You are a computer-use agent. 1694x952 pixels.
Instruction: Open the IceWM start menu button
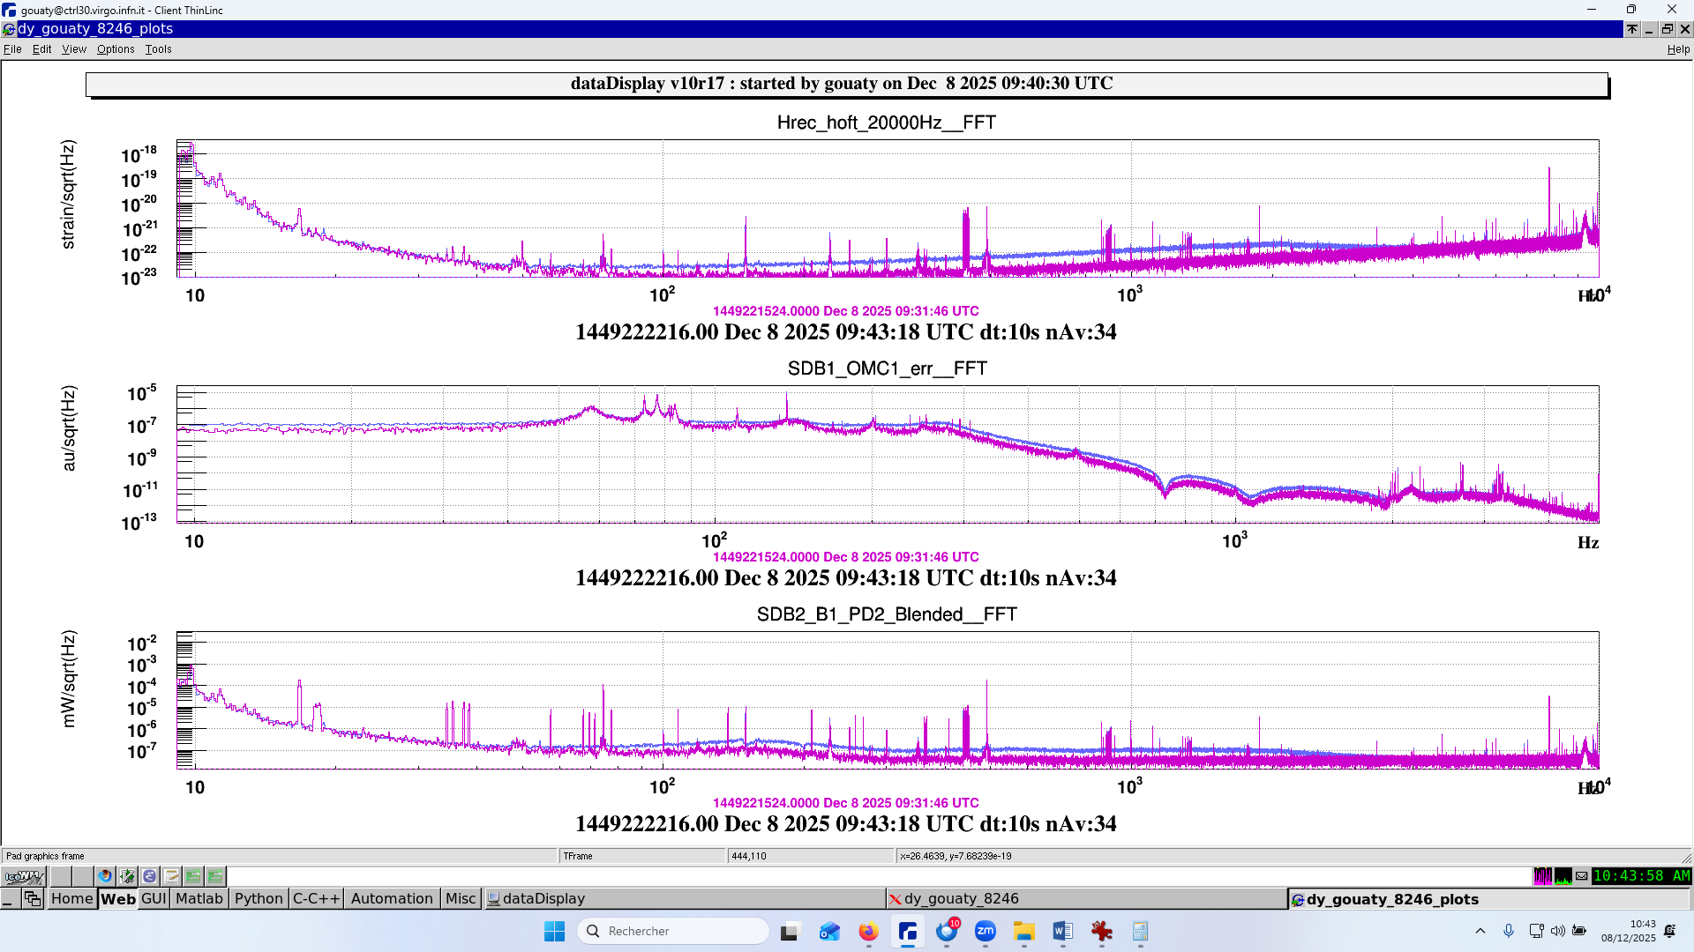point(24,876)
